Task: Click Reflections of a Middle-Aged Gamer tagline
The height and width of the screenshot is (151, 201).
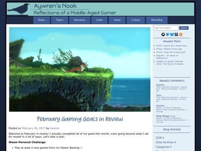Action: pyautogui.click(x=75, y=13)
